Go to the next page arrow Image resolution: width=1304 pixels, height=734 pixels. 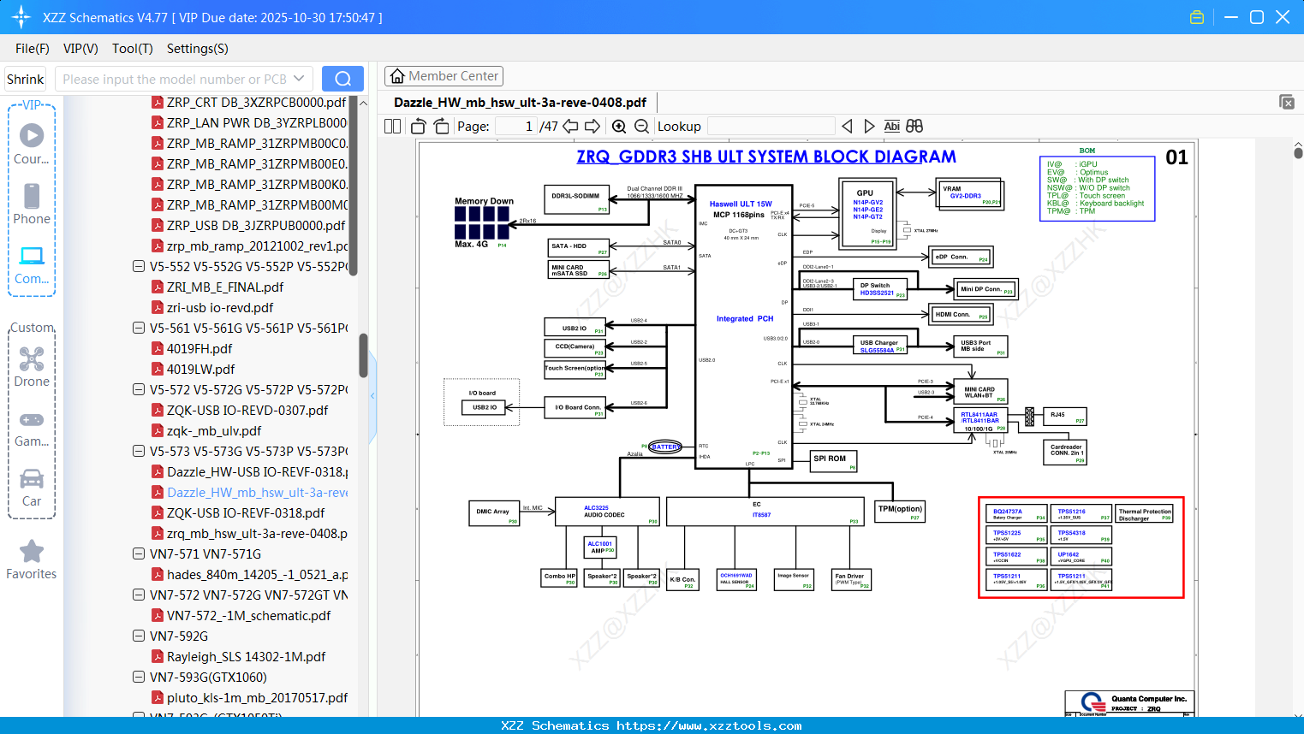click(592, 127)
